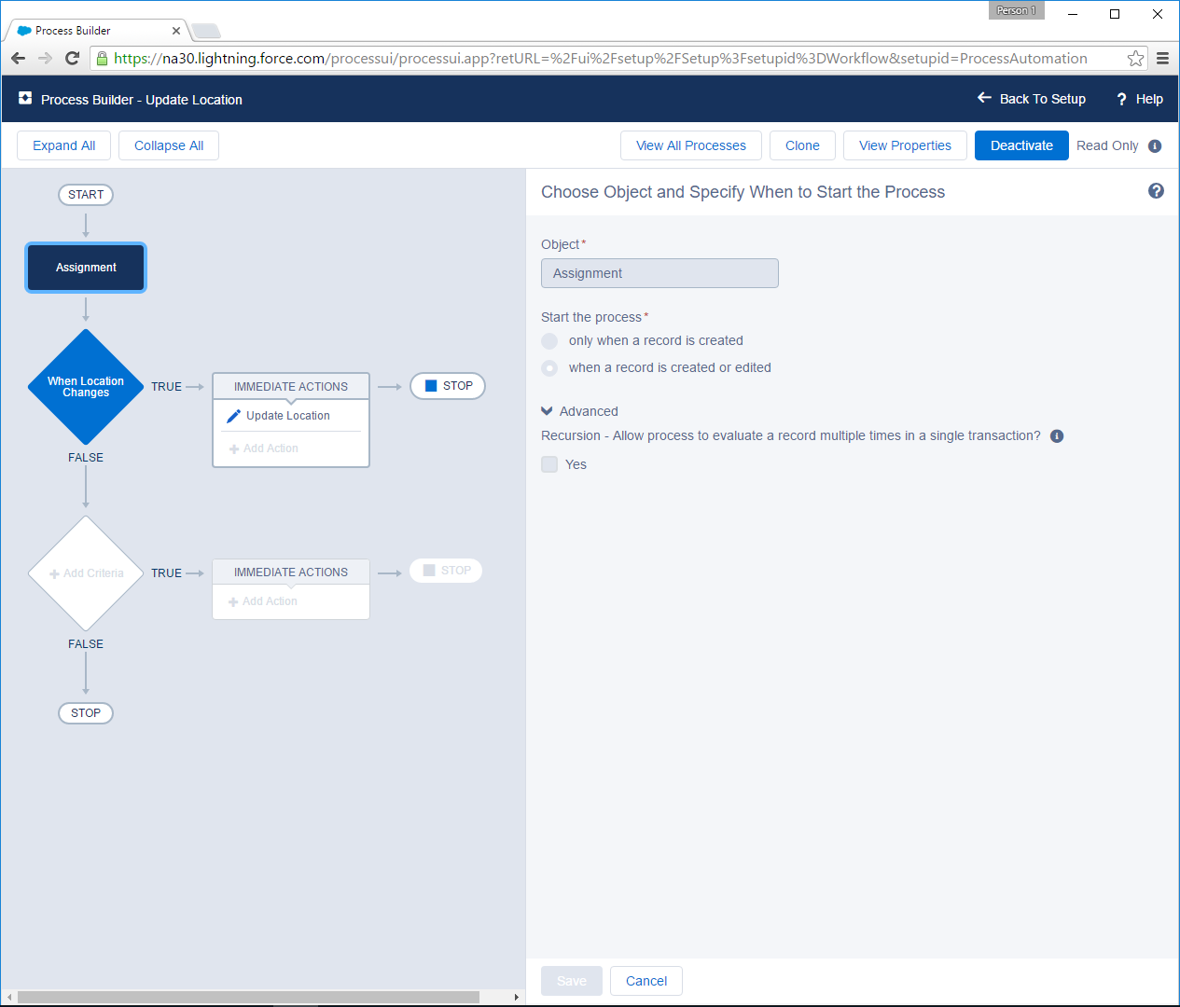The width and height of the screenshot is (1180, 1007).
Task: Click the Cancel button
Action: (646, 981)
